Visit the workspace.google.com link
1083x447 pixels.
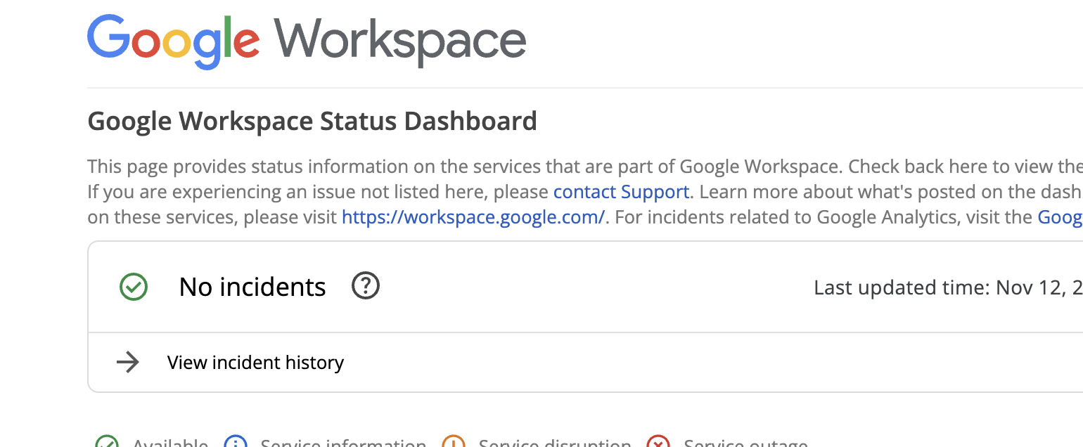tap(472, 216)
